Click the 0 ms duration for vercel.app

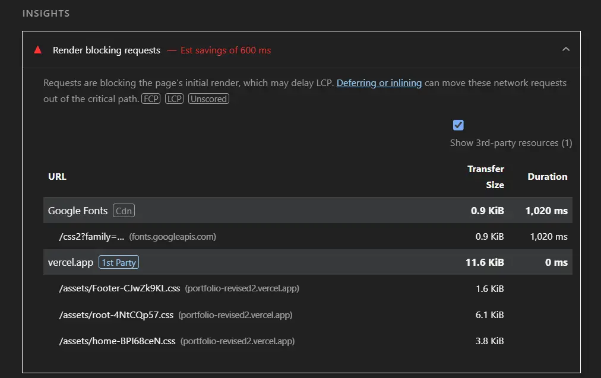pyautogui.click(x=556, y=262)
